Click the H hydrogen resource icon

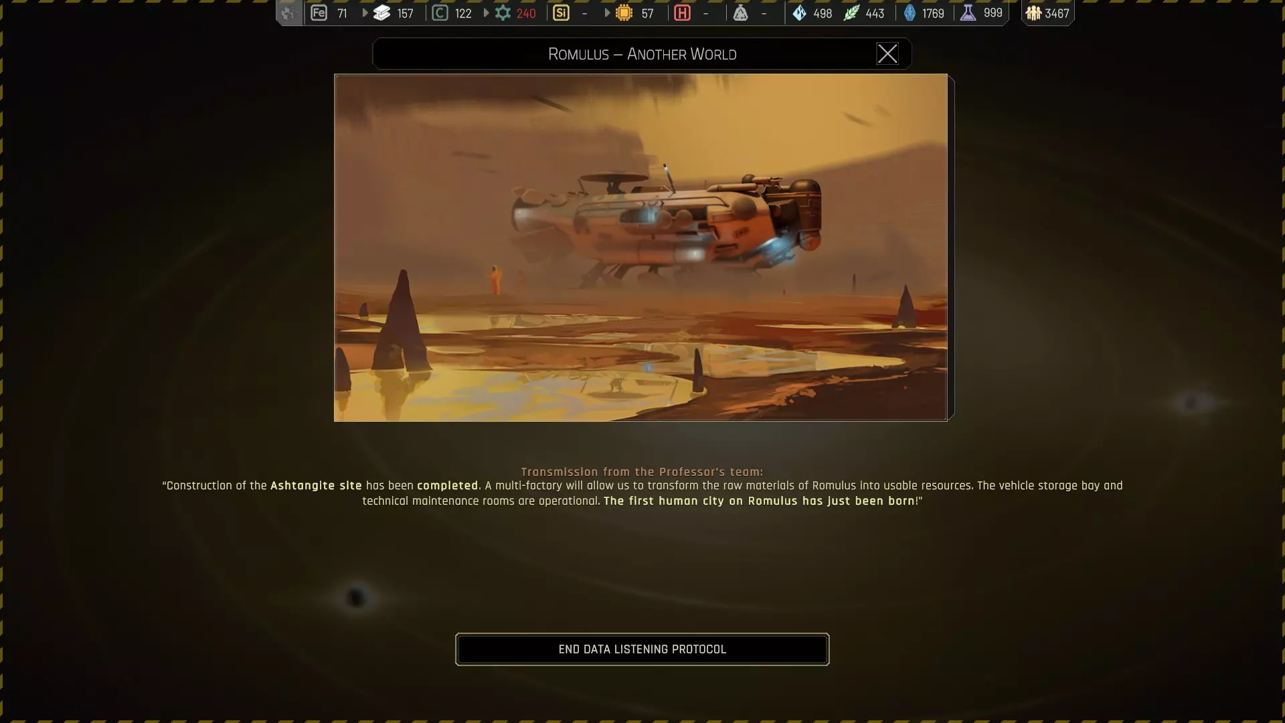click(x=682, y=13)
